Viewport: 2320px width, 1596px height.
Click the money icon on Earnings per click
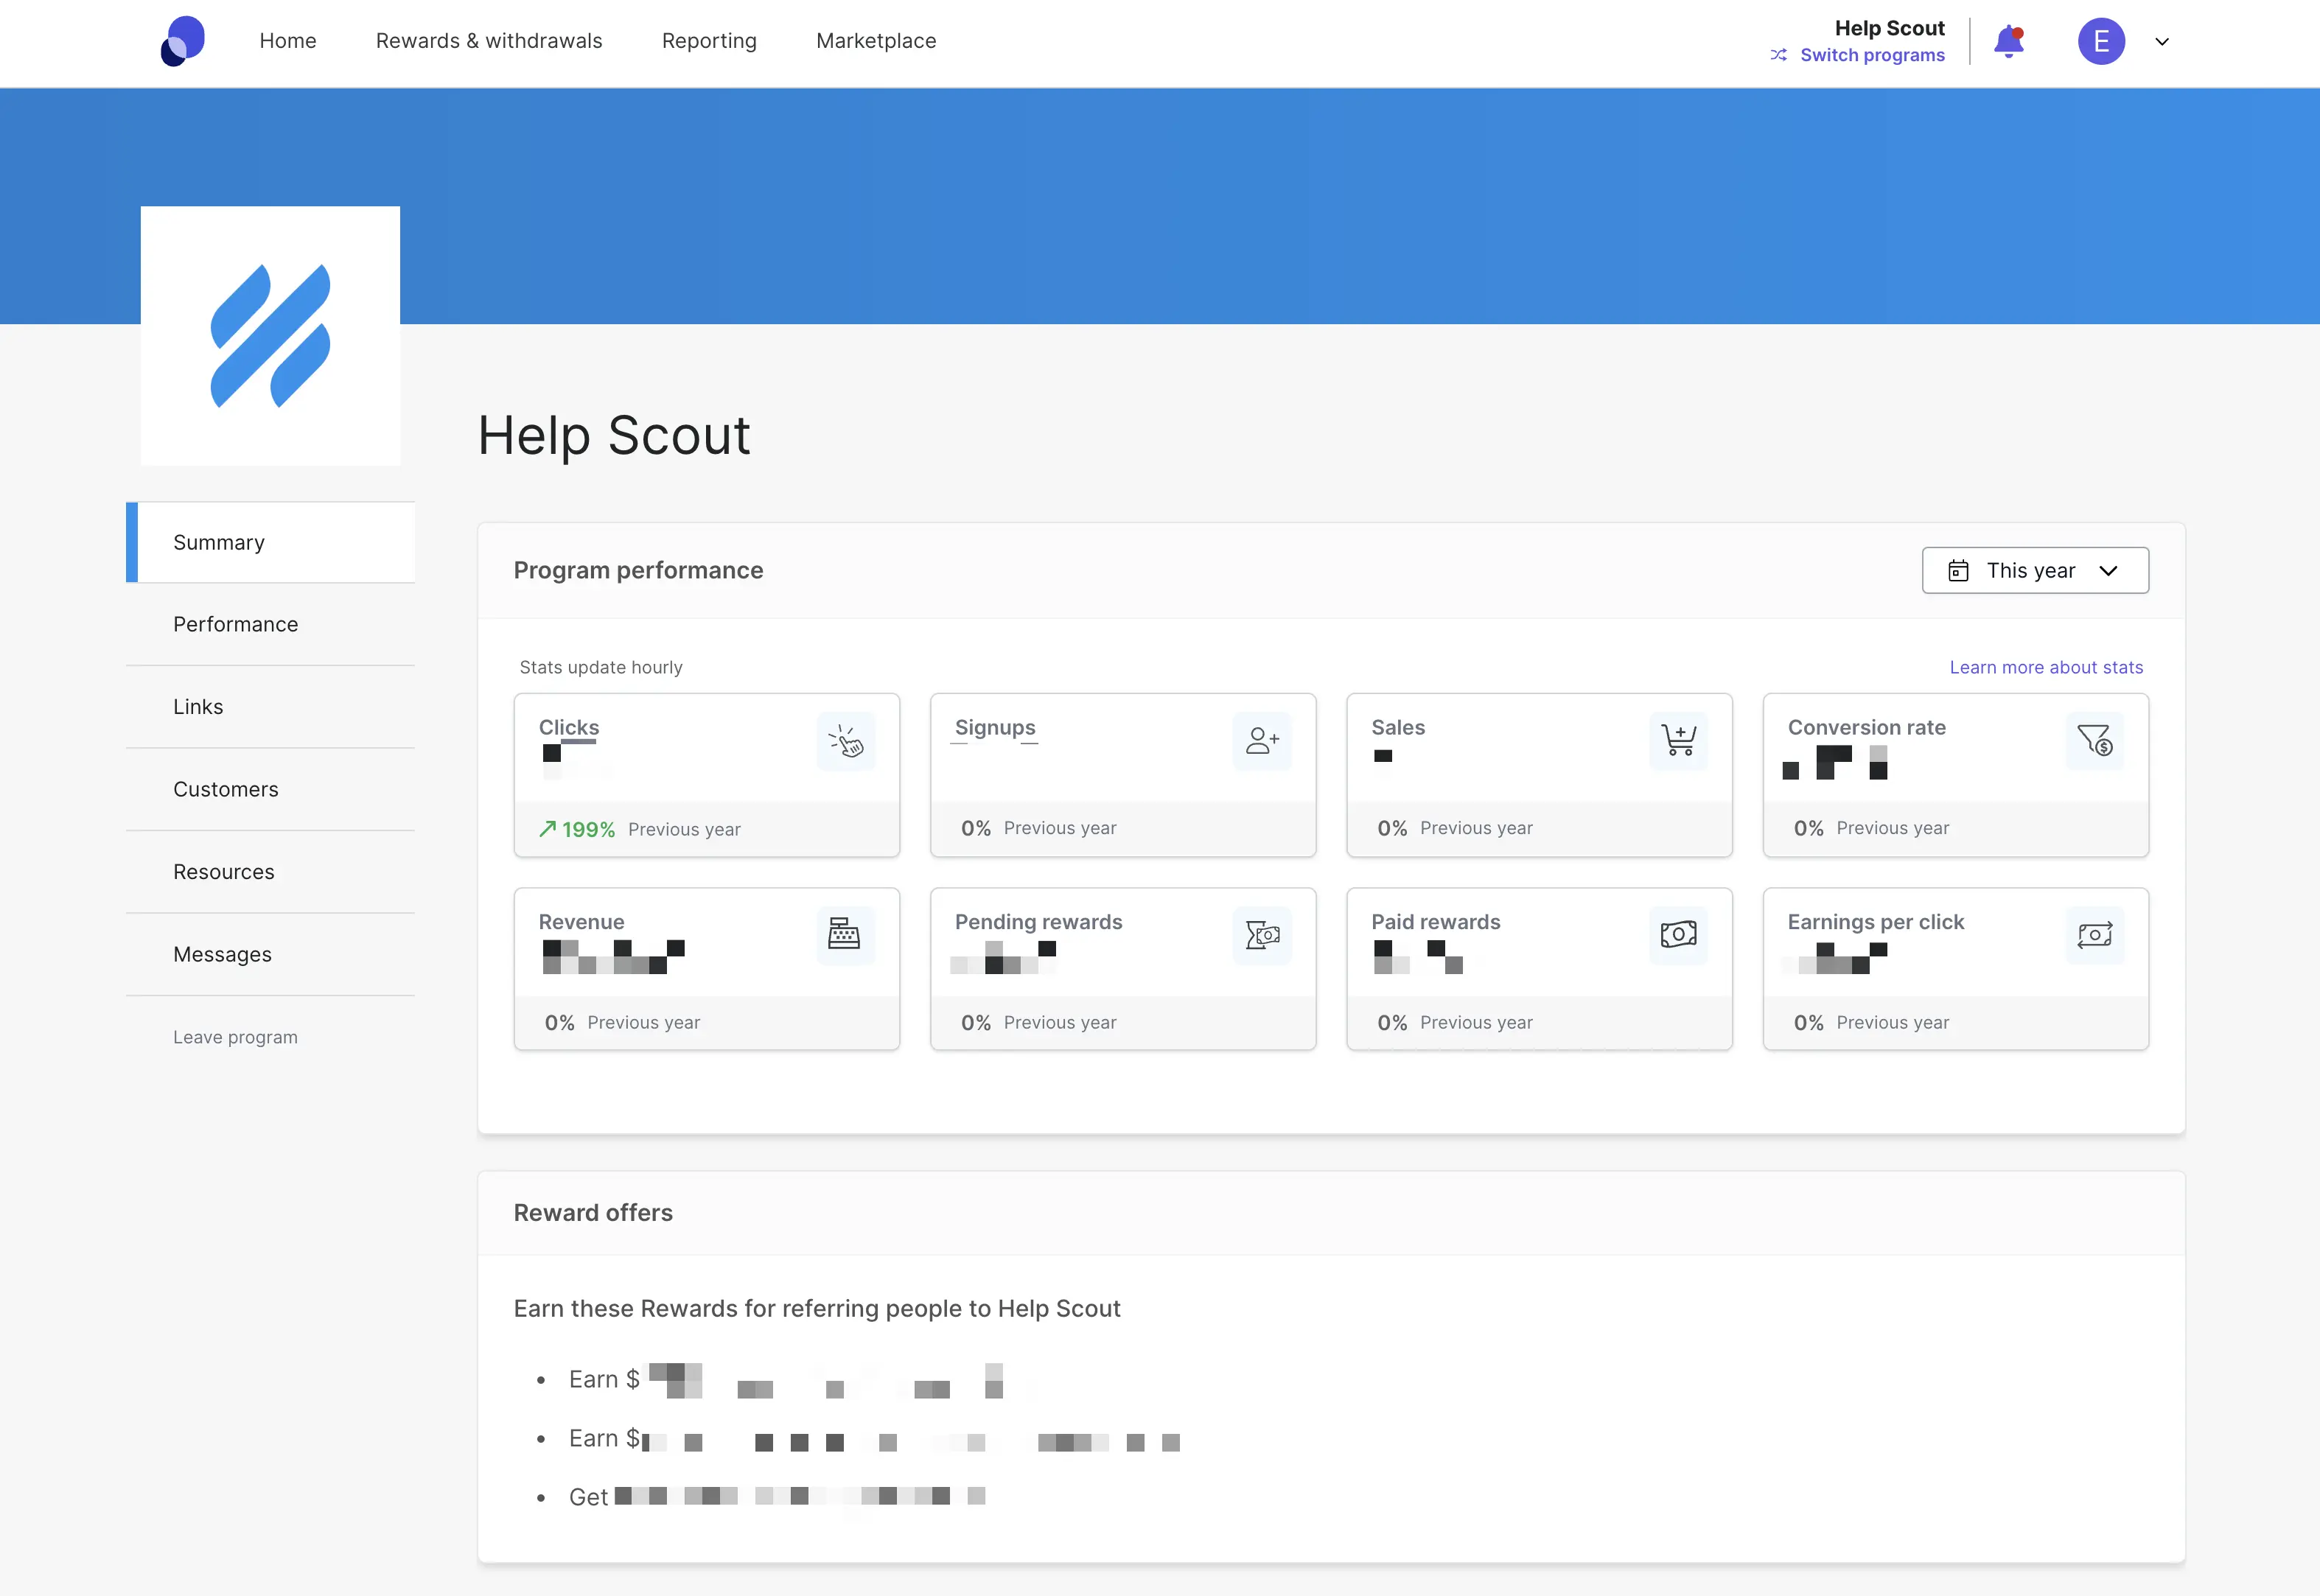pyautogui.click(x=2095, y=935)
